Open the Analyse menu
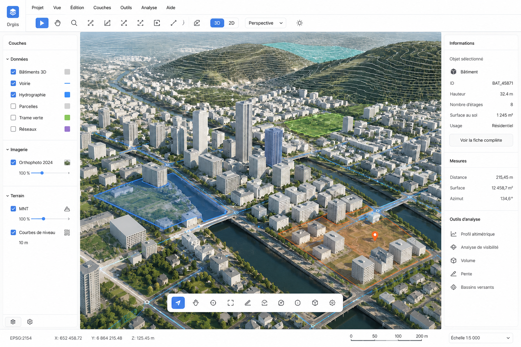This screenshot has height=347, width=521. pyautogui.click(x=149, y=7)
